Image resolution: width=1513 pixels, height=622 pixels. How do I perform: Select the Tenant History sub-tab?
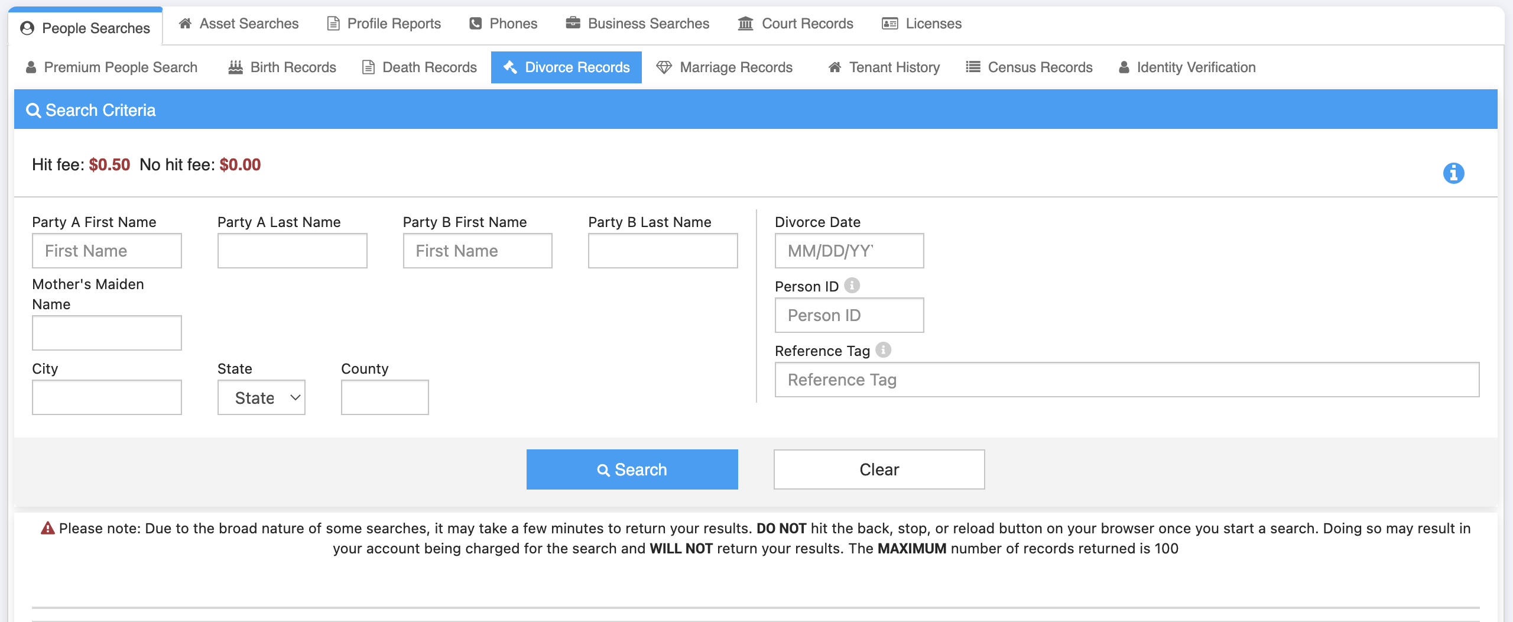point(884,67)
